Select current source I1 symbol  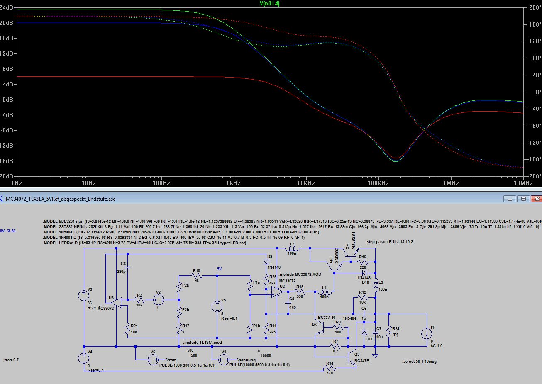[x=426, y=334]
